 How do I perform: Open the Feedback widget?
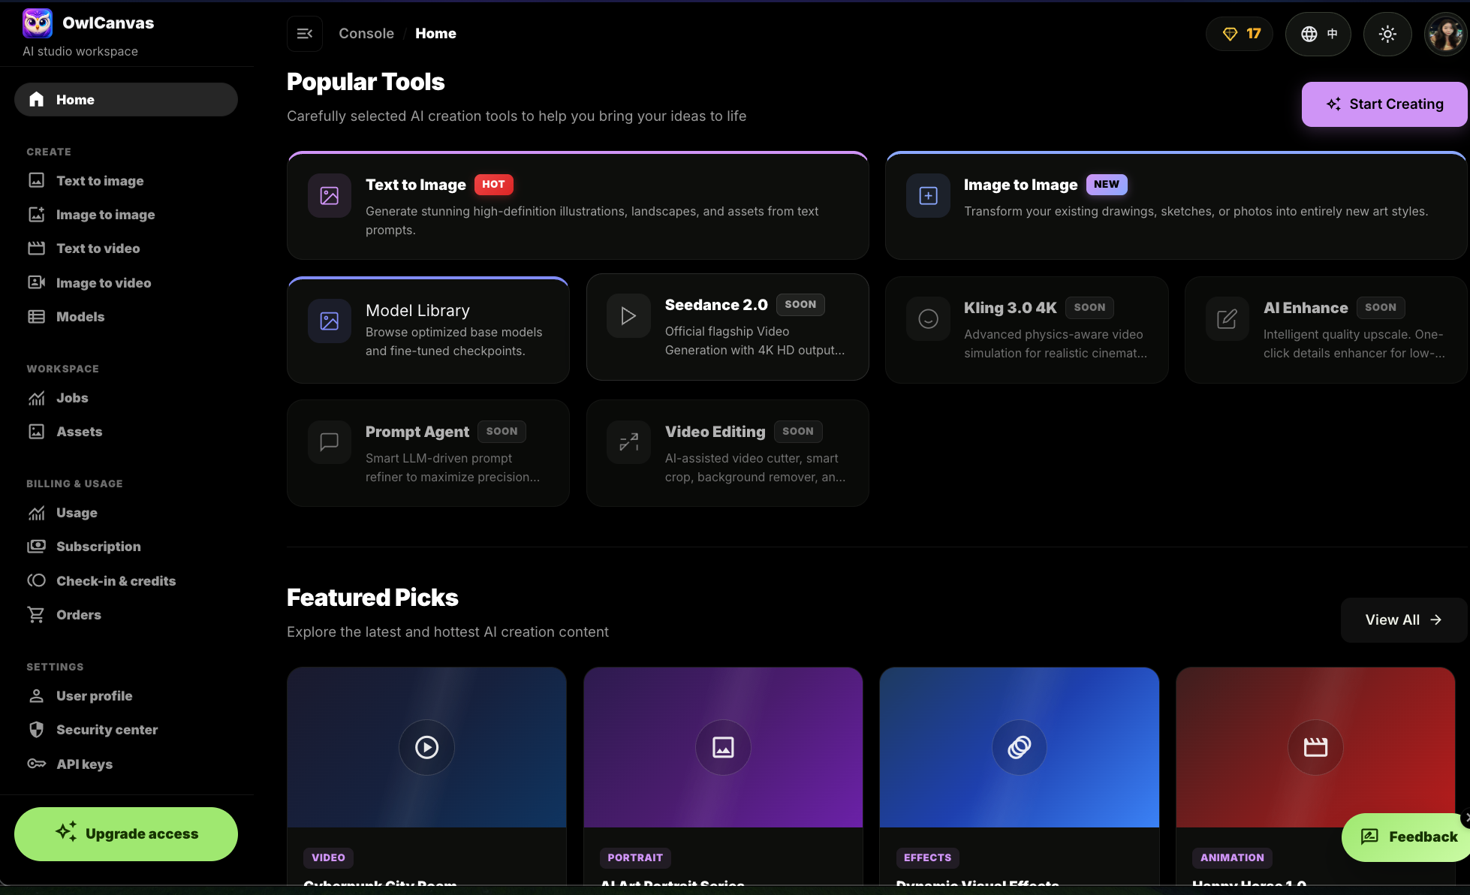point(1408,837)
